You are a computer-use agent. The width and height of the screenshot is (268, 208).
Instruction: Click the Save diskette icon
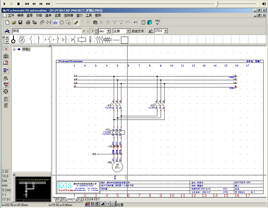pos(20,22)
